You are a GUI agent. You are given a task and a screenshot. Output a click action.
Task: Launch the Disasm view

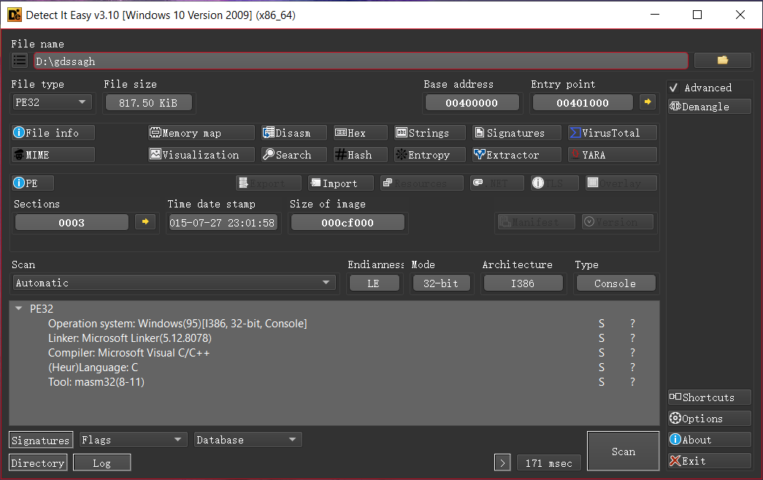pos(294,133)
